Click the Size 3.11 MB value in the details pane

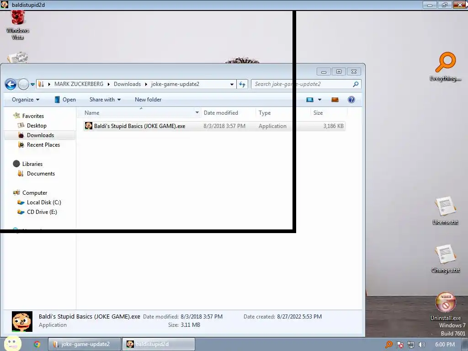pyautogui.click(x=190, y=325)
